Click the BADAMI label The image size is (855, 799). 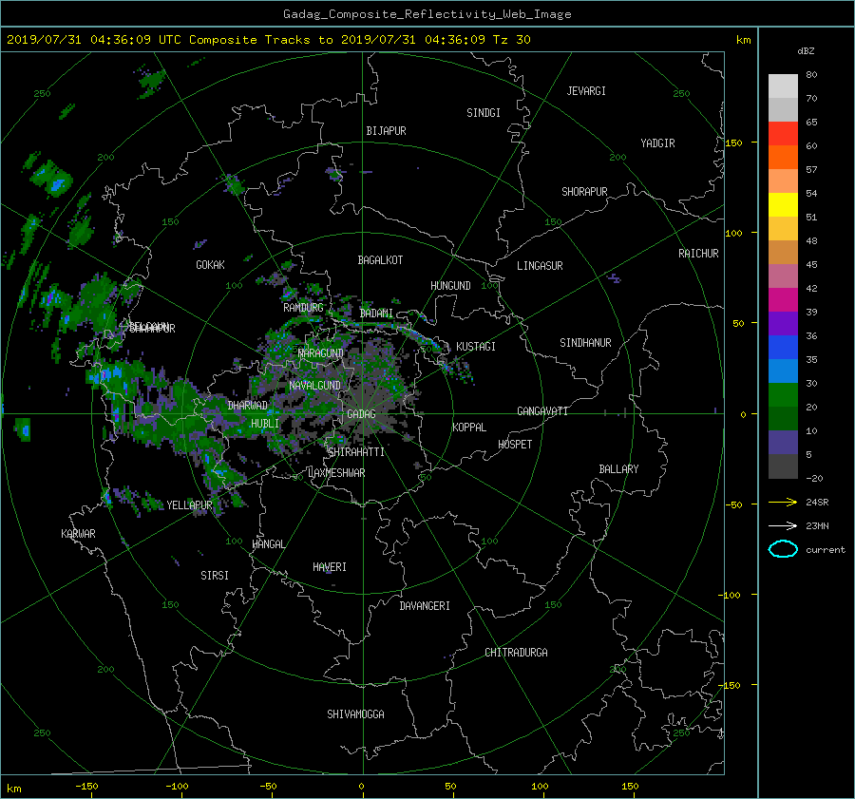point(376,314)
